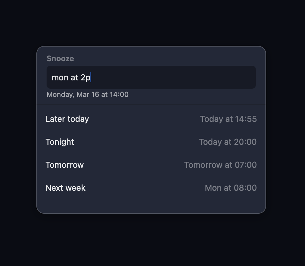Image resolution: width=305 pixels, height=266 pixels.
Task: Click the "Snooze" dialog title
Action: (60, 59)
